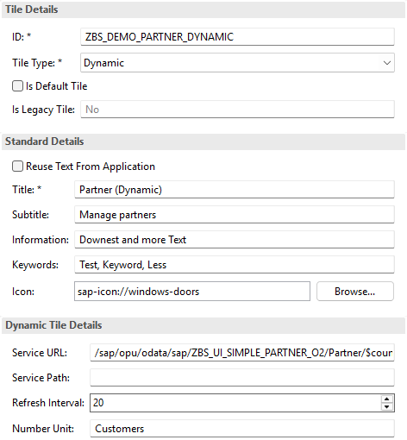
Task: Decrease Refresh Interval with down arrow
Action: [x=387, y=406]
